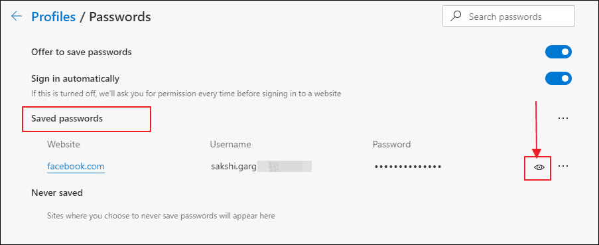Click the Password column header

(x=391, y=145)
